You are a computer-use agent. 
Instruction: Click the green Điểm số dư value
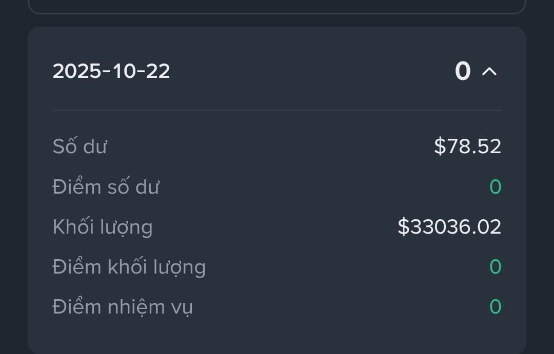[496, 186]
